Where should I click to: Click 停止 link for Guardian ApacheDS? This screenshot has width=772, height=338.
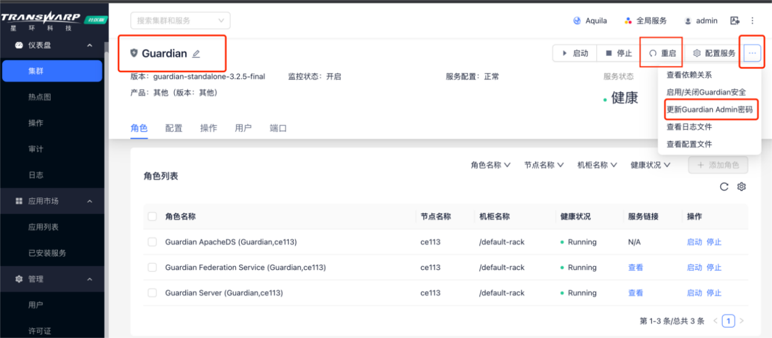(714, 242)
